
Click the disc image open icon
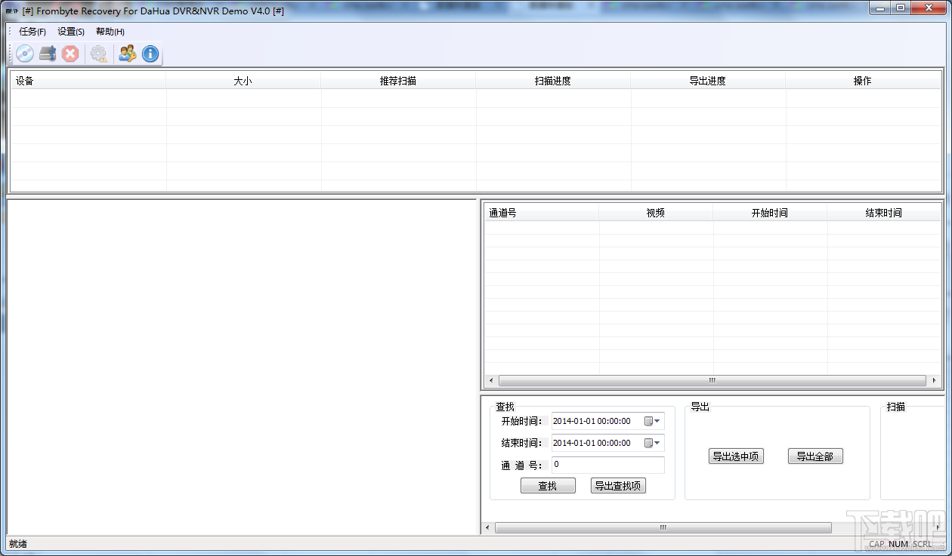tap(25, 54)
